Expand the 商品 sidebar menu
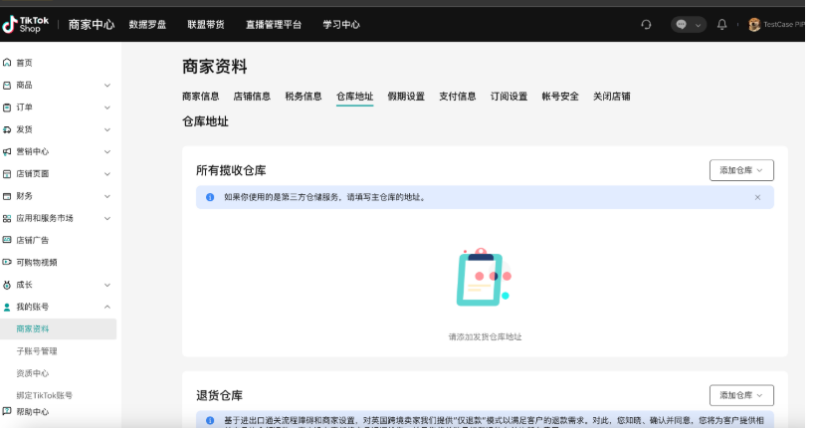 107,85
